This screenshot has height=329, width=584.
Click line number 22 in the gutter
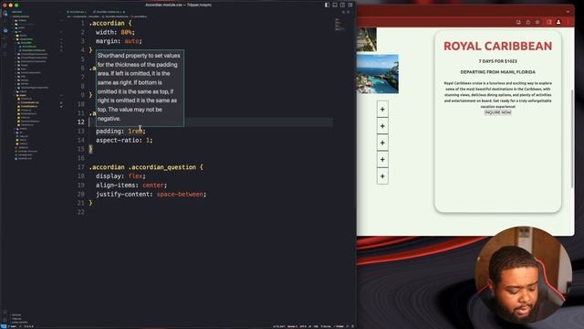(81, 212)
